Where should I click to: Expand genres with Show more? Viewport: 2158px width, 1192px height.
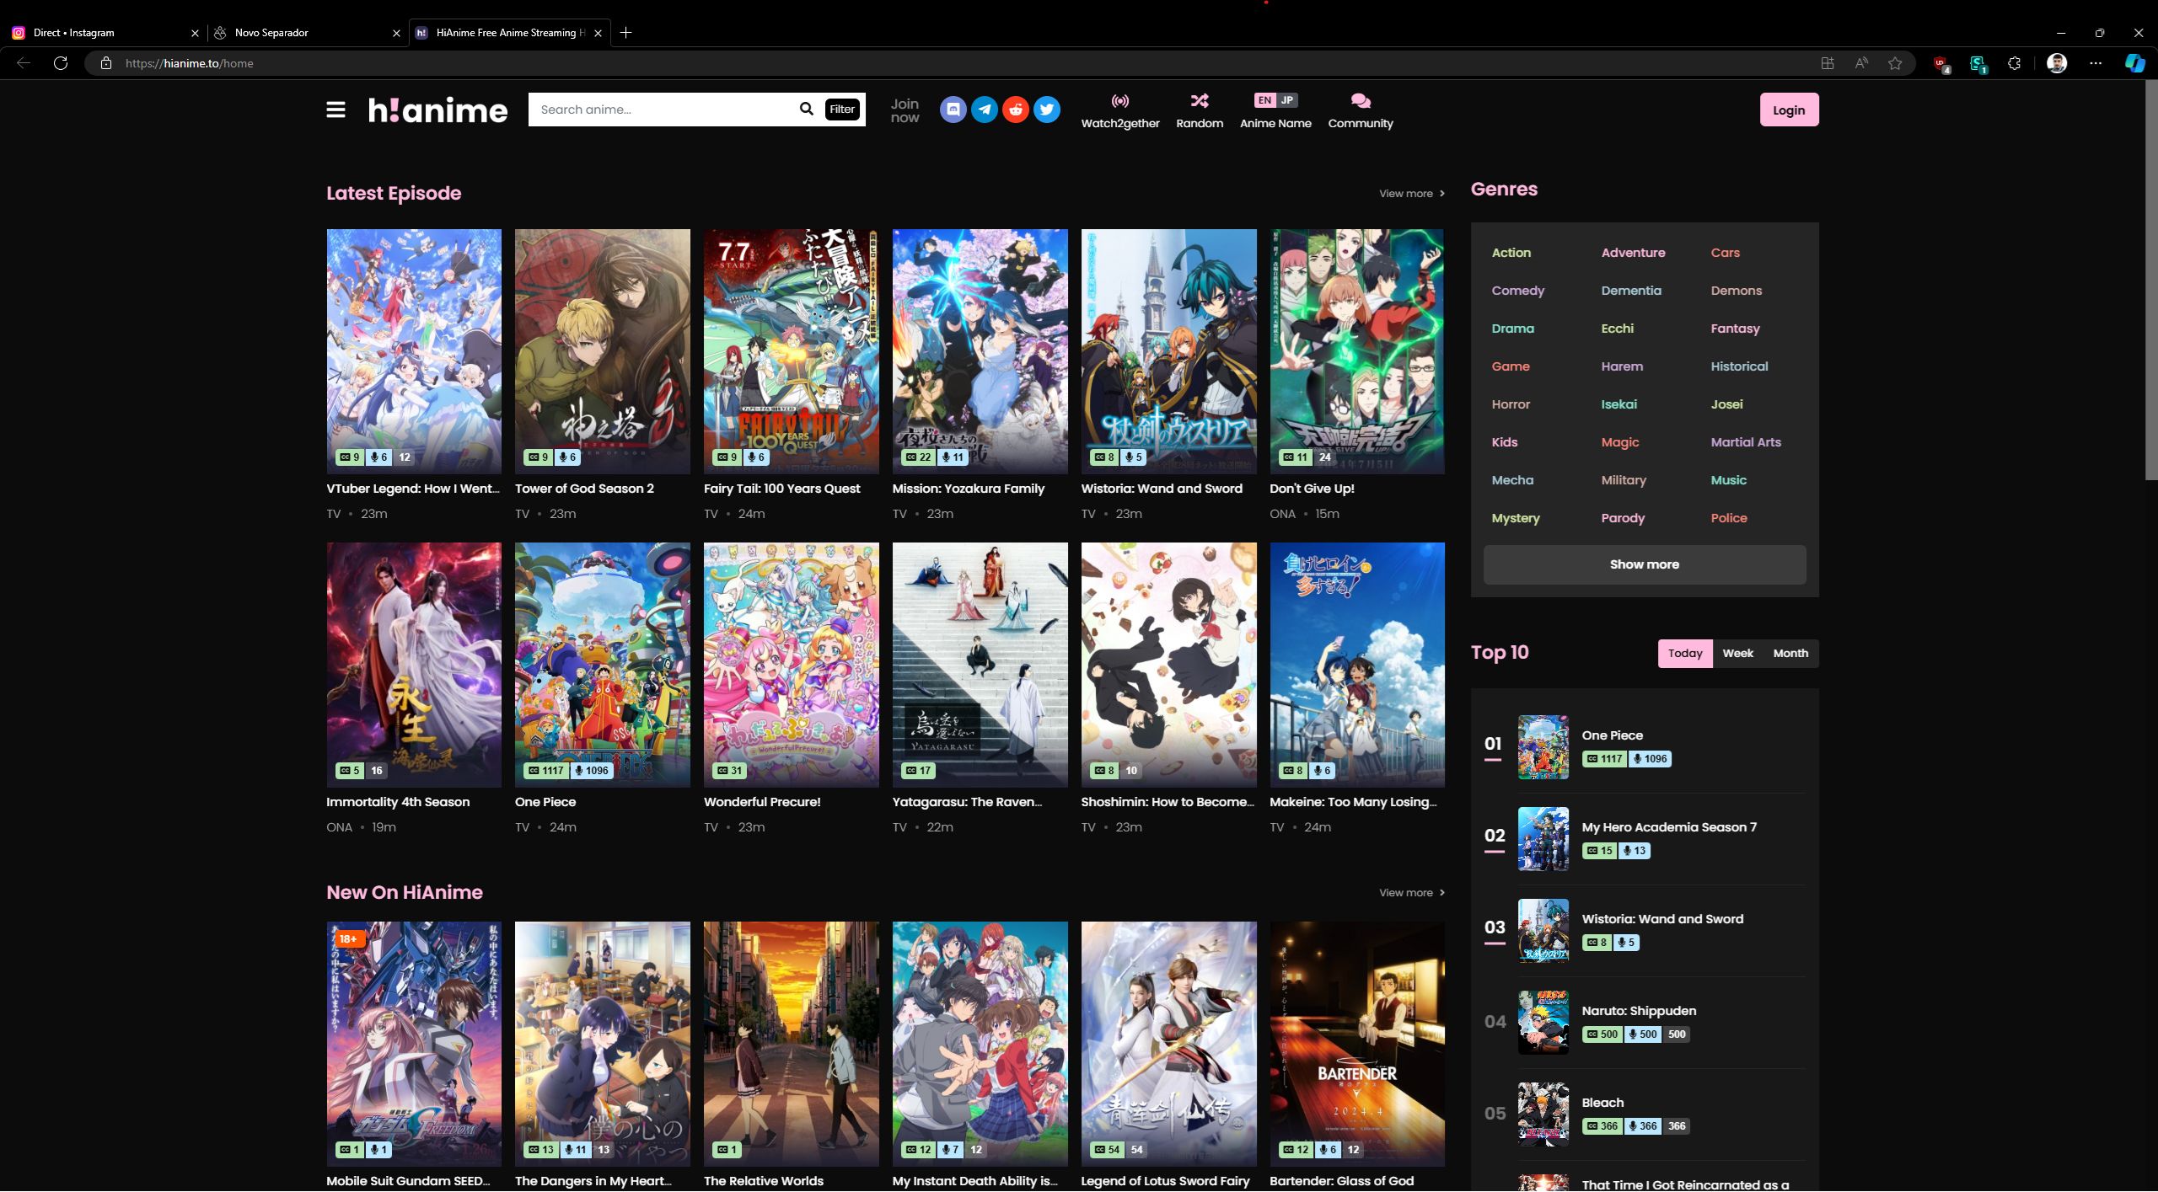pos(1644,564)
